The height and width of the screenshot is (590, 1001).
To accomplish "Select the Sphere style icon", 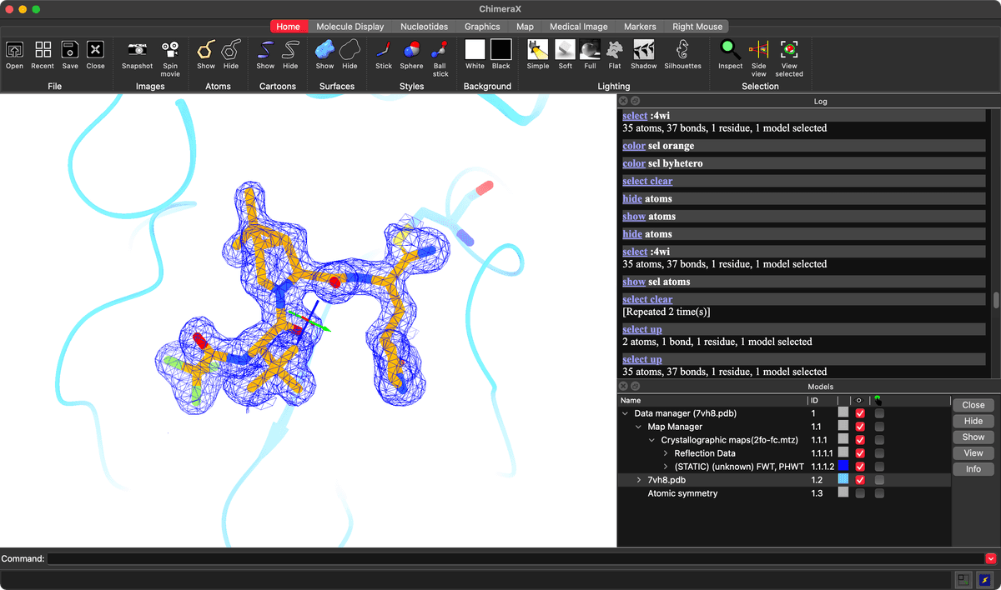I will tap(411, 51).
